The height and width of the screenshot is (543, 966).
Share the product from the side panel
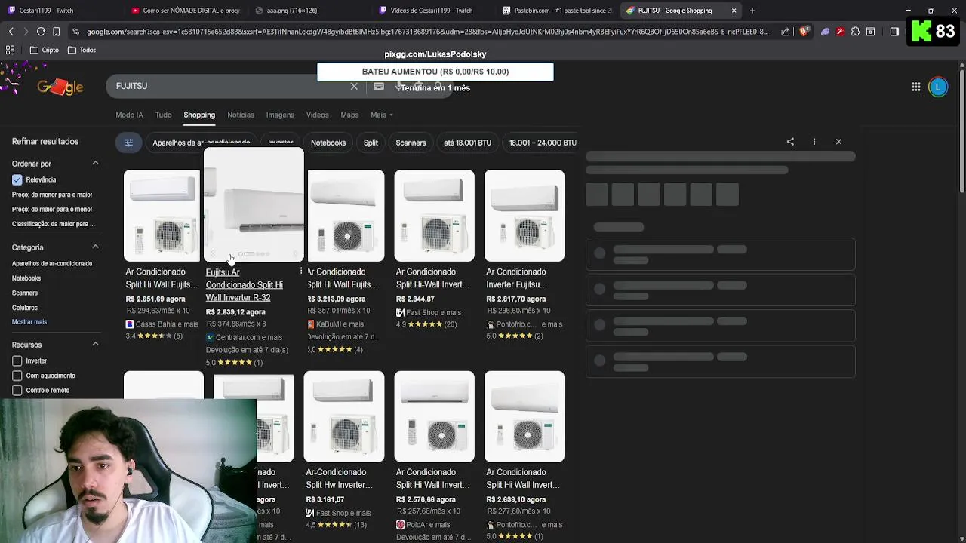click(790, 142)
